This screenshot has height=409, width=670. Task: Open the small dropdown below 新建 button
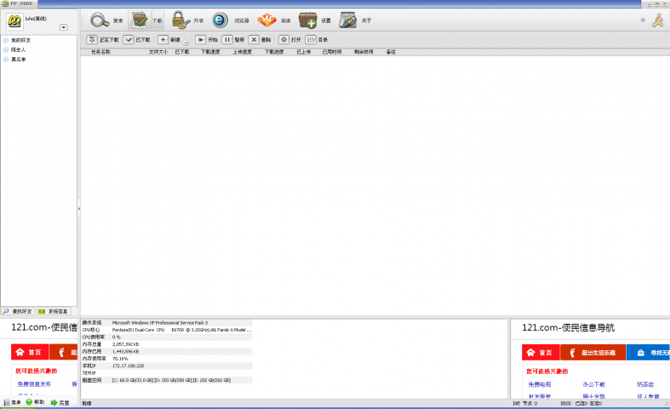[186, 43]
